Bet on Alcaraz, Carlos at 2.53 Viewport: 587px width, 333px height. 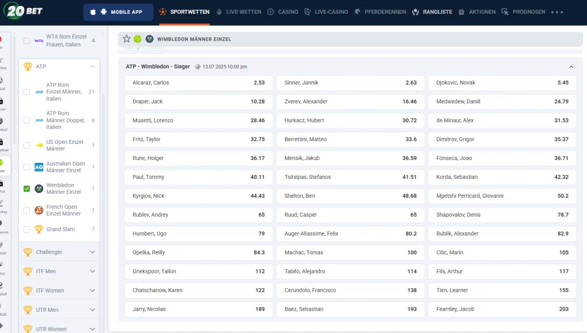[198, 83]
